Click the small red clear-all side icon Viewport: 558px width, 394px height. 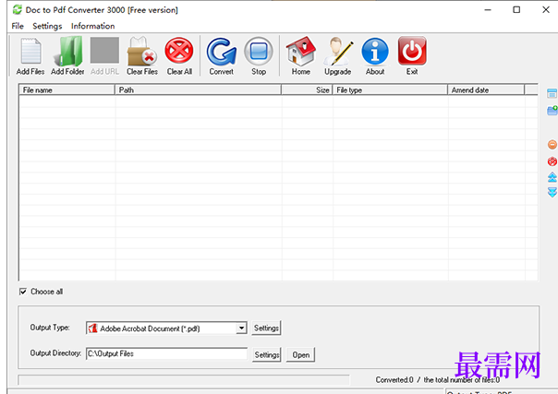[x=552, y=161]
